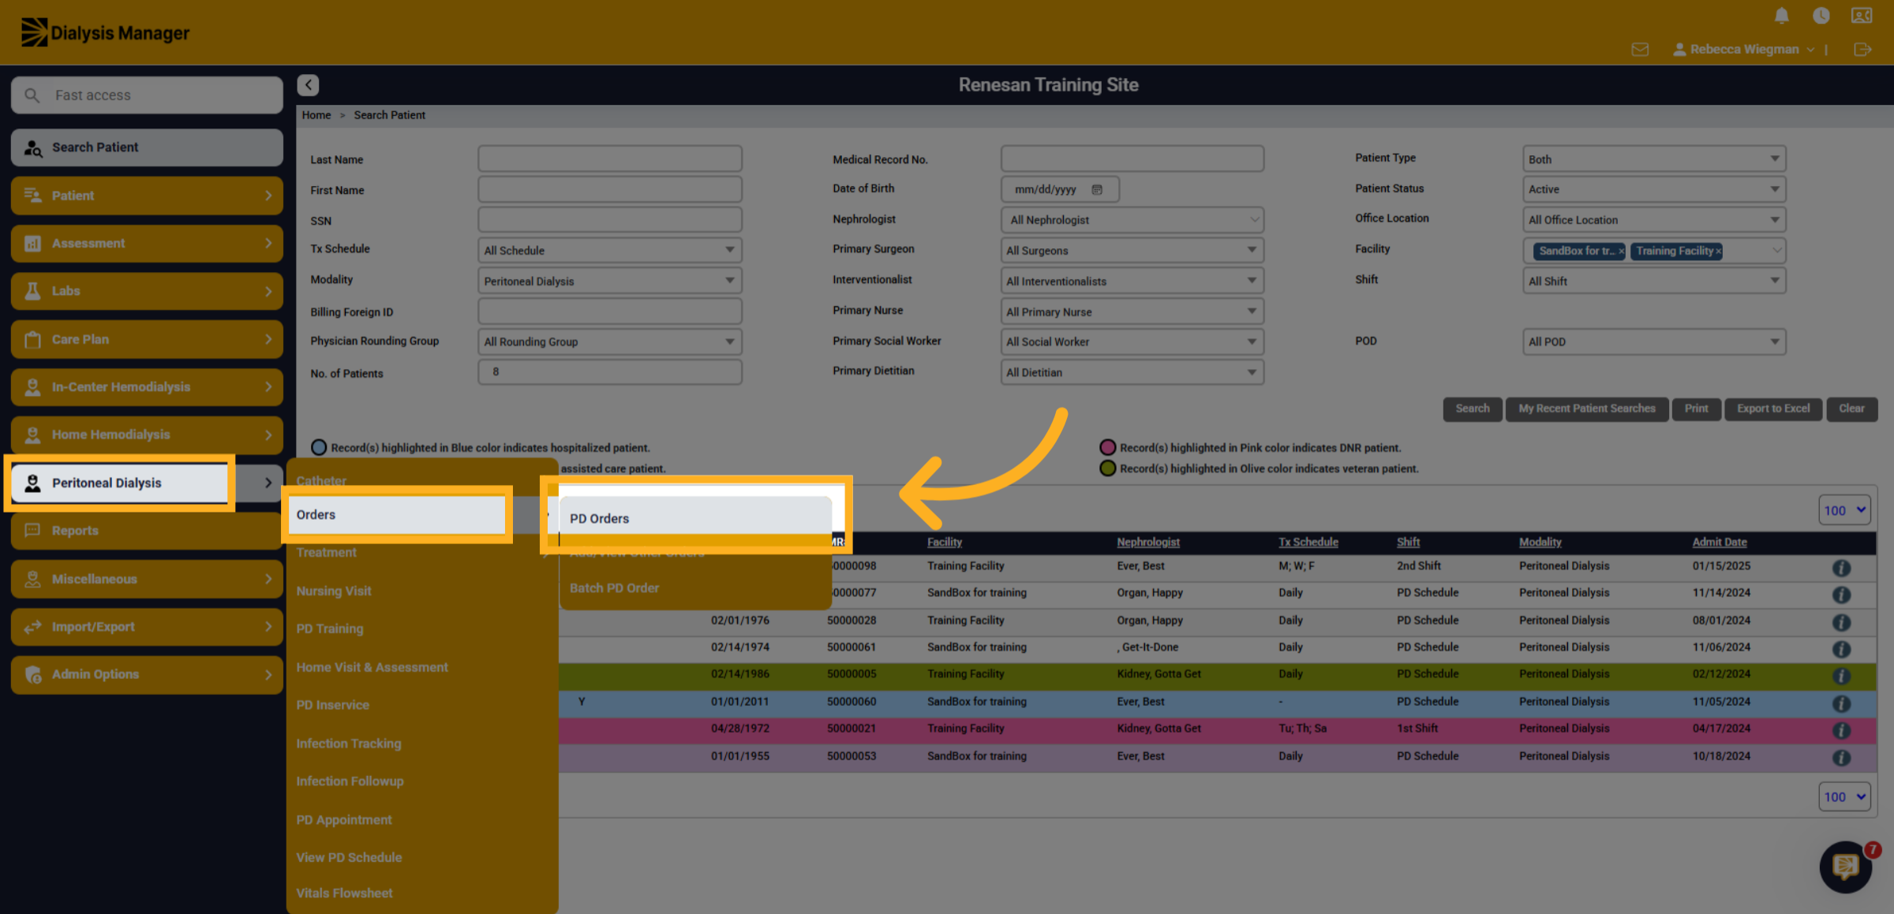The height and width of the screenshot is (914, 1894).
Task: Open the Primary Dietitian dropdown
Action: (1132, 372)
